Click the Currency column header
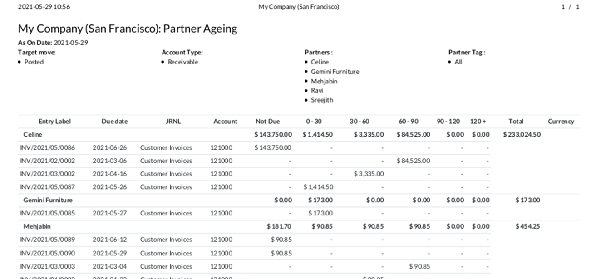The height and width of the screenshot is (279, 596). pyautogui.click(x=561, y=122)
